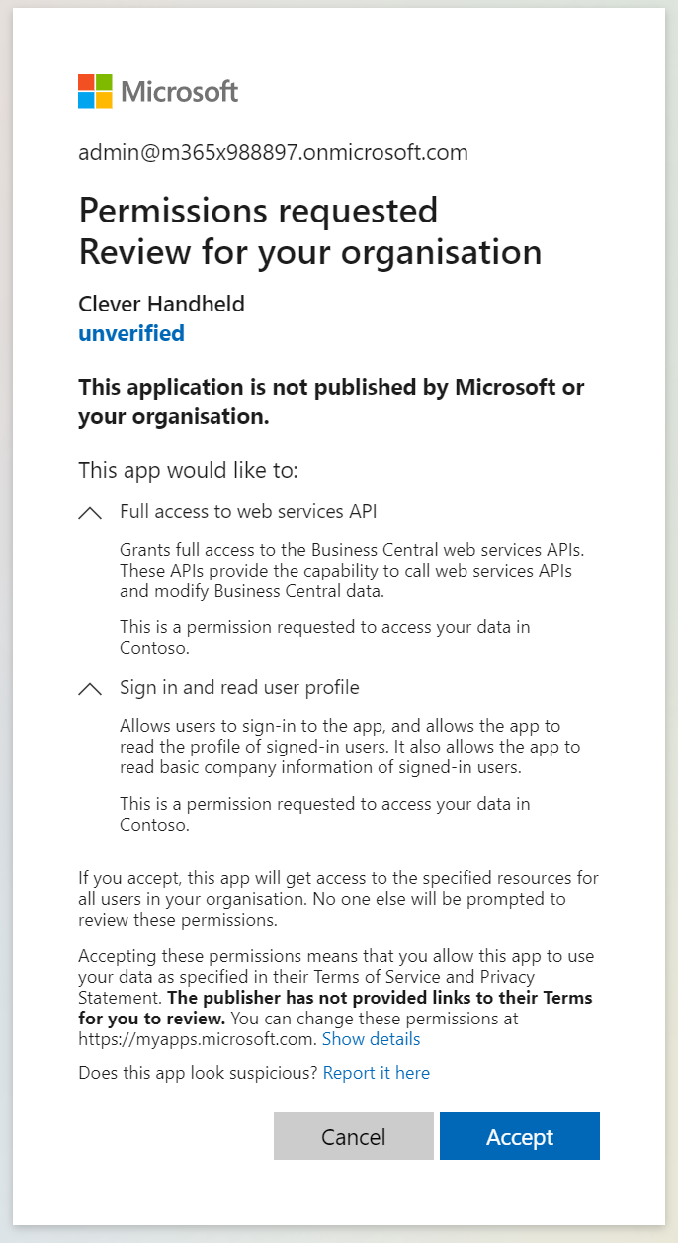Screen dimensions: 678x1243
Task: Select the Sign in and read user profile label
Action: tap(239, 687)
